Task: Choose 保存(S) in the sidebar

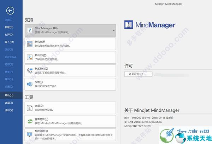Action: pyautogui.click(x=9, y=50)
